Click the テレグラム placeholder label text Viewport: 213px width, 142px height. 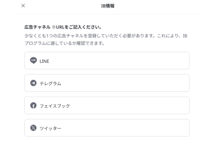tap(50, 83)
